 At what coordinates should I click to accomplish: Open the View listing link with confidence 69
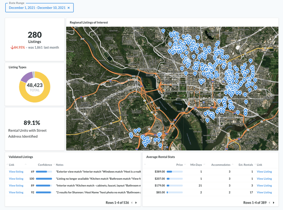click(16, 172)
